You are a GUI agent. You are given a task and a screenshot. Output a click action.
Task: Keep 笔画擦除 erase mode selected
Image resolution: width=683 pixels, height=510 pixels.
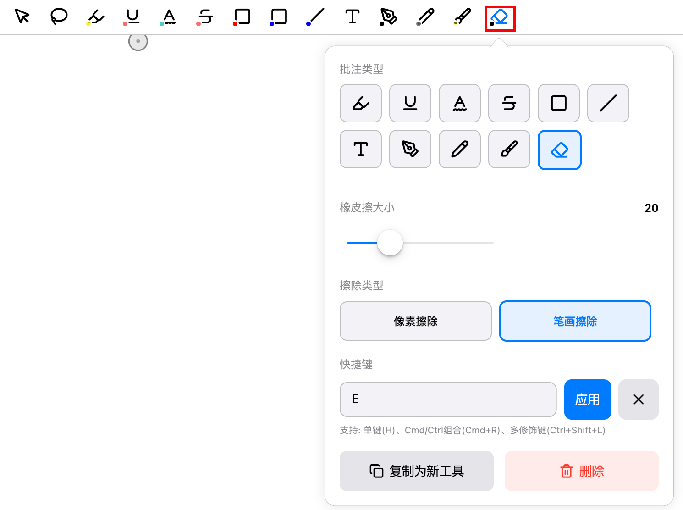coord(575,321)
